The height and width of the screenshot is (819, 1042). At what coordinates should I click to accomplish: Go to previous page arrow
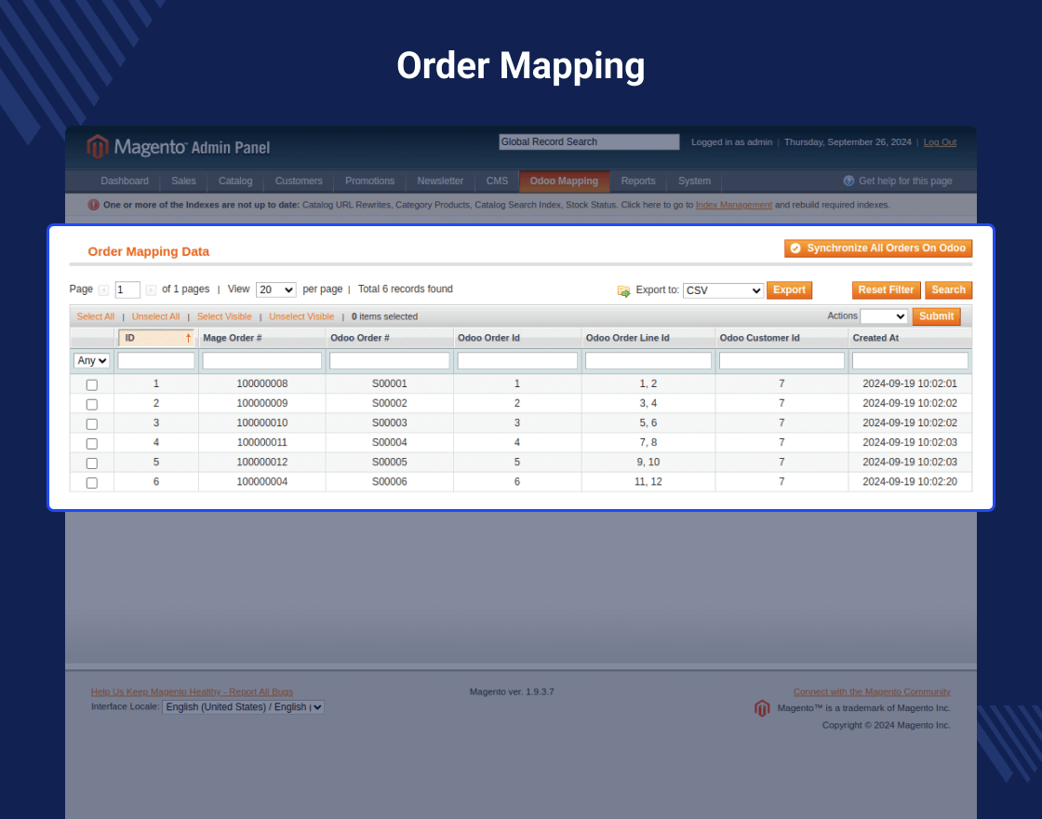click(x=103, y=289)
